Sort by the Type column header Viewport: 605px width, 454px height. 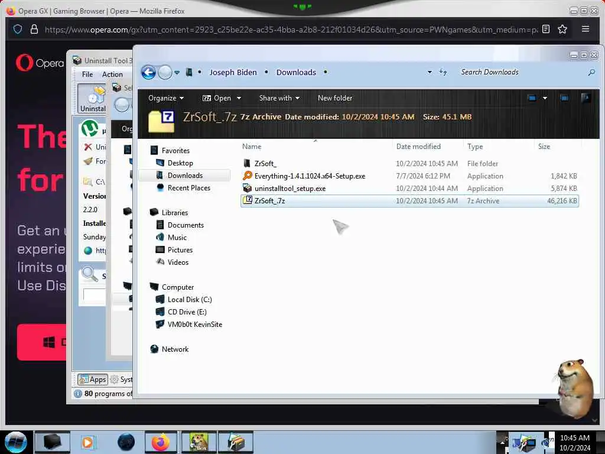pos(475,147)
